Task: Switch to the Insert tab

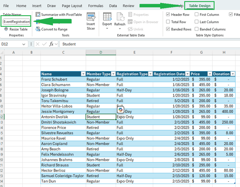Action: (x=37, y=6)
